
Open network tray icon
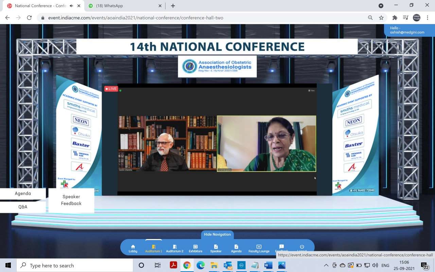click(367, 266)
